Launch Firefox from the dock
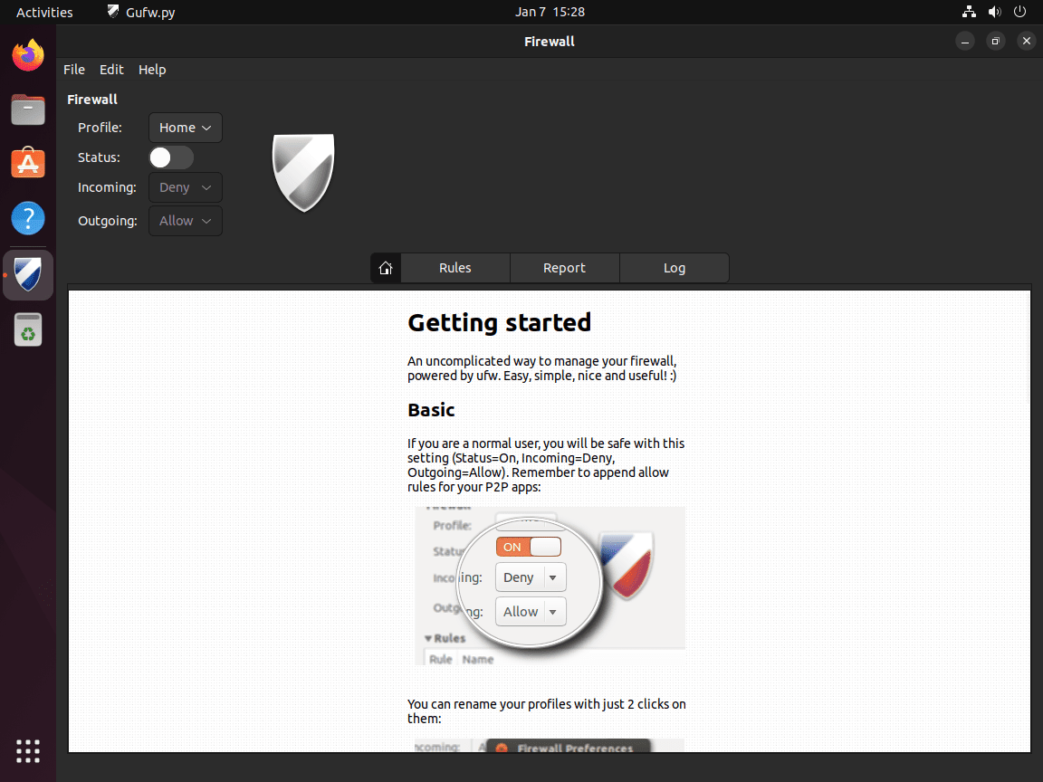1043x782 pixels. [x=27, y=55]
